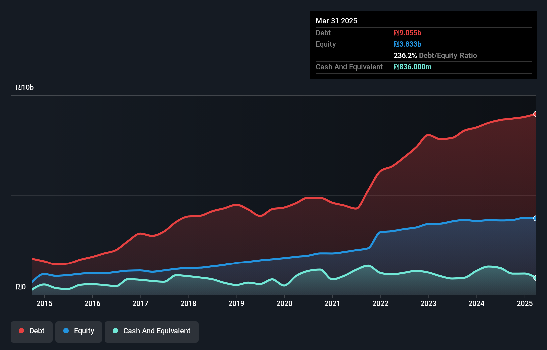Click the ₪10b y-axis label
Viewport: 547px width, 350px height.
coord(25,87)
